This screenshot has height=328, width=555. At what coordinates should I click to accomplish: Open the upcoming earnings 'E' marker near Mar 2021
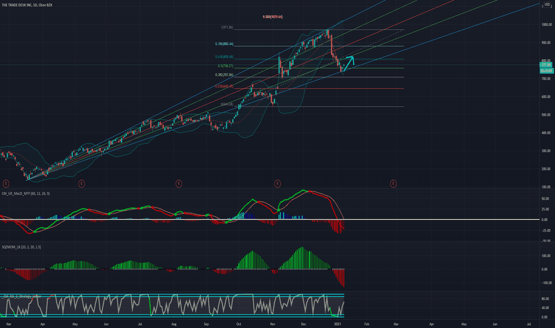point(393,183)
